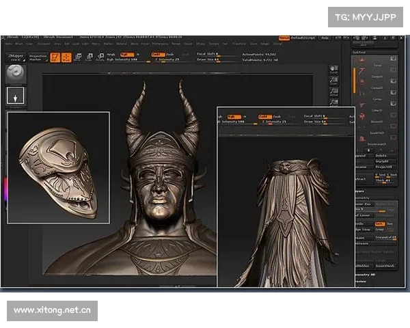Viewport: 410px width, 328px height.
Task: Click the ProjectAll button
Action: [x=385, y=167]
